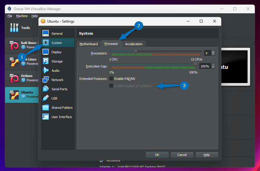The height and width of the screenshot is (171, 260).
Task: Switch to the Motherboard tab
Action: coord(89,44)
